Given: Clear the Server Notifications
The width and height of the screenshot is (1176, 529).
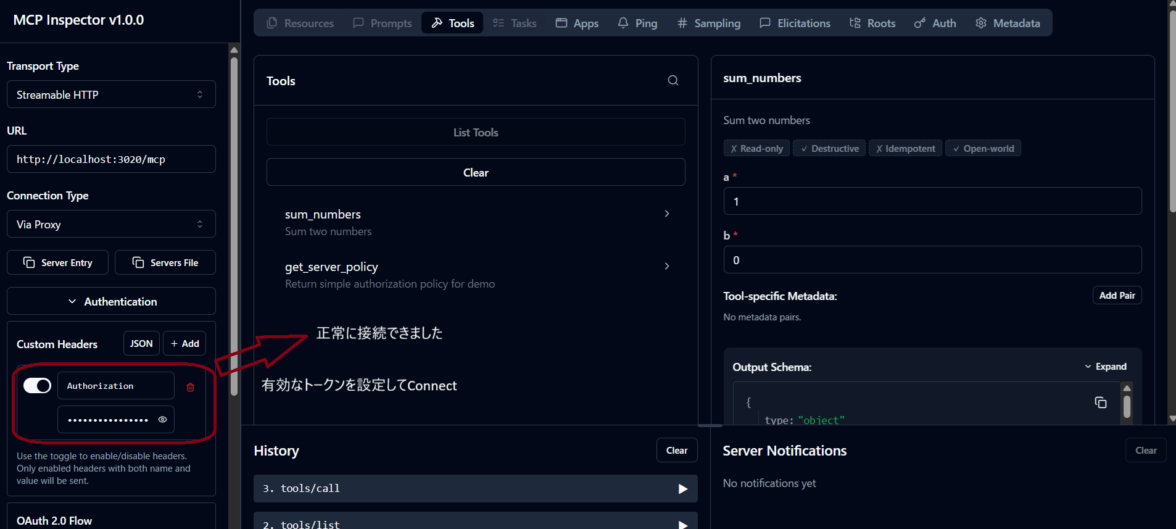Looking at the screenshot, I should click(x=1146, y=450).
